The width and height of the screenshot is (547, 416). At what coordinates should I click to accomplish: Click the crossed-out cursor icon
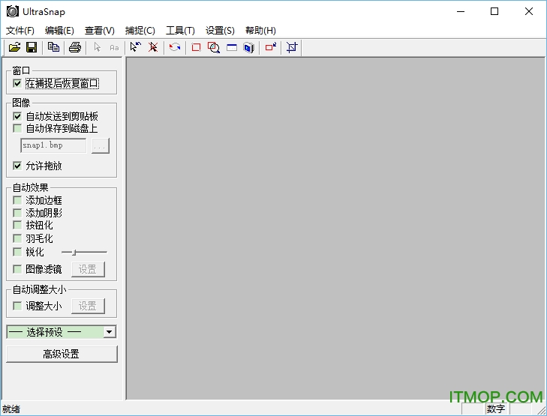(153, 47)
